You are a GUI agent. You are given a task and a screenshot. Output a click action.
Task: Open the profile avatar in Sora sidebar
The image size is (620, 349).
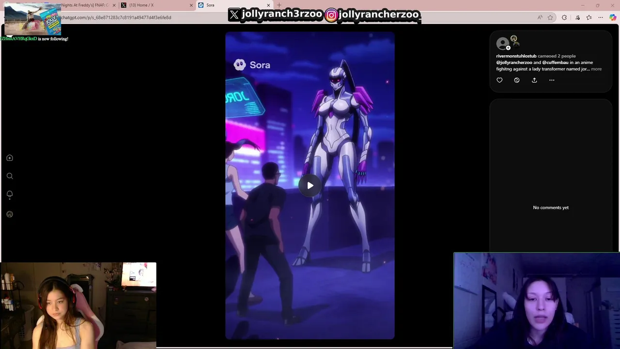click(10, 214)
